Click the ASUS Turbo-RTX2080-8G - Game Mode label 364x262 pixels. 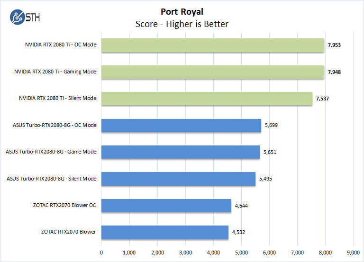click(51, 152)
